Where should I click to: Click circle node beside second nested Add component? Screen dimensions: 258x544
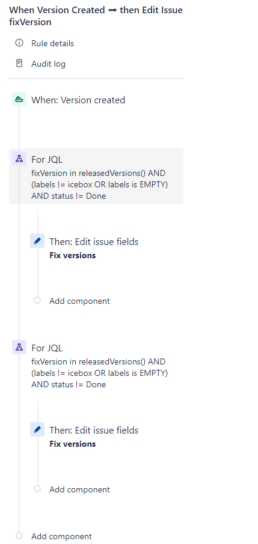[37, 489]
